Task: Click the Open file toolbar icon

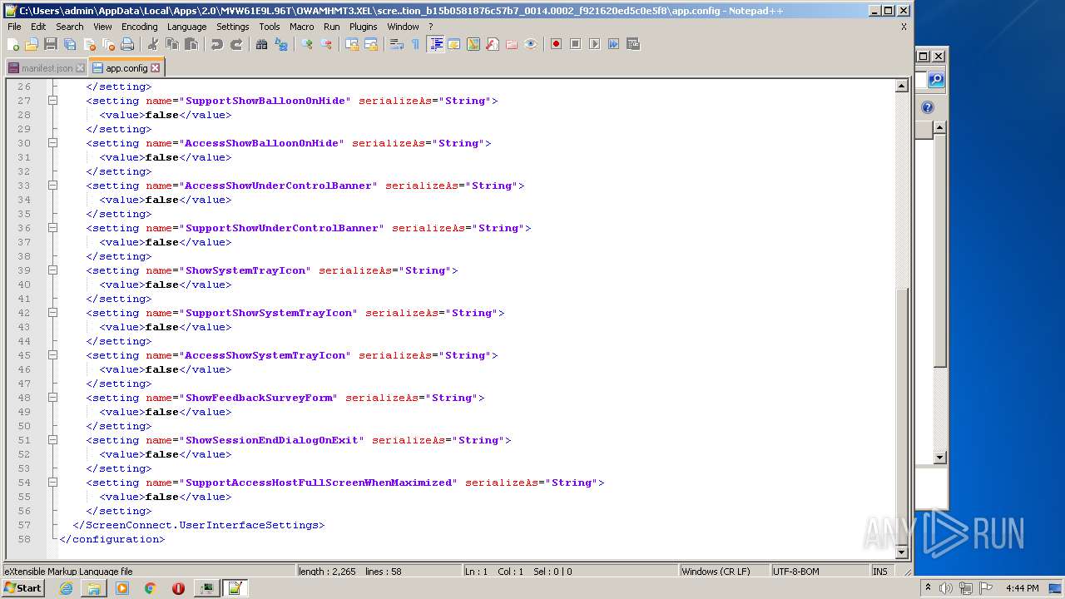Action: tap(32, 44)
